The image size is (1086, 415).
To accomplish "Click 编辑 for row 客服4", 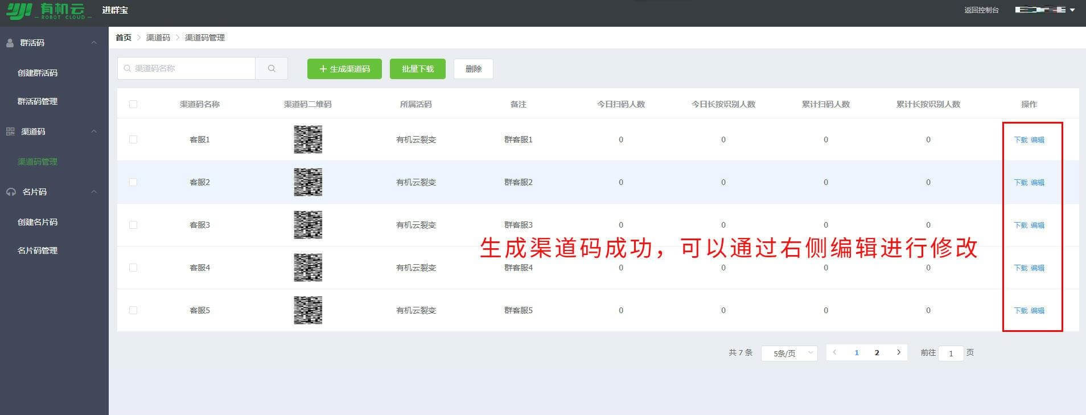I will point(1038,268).
